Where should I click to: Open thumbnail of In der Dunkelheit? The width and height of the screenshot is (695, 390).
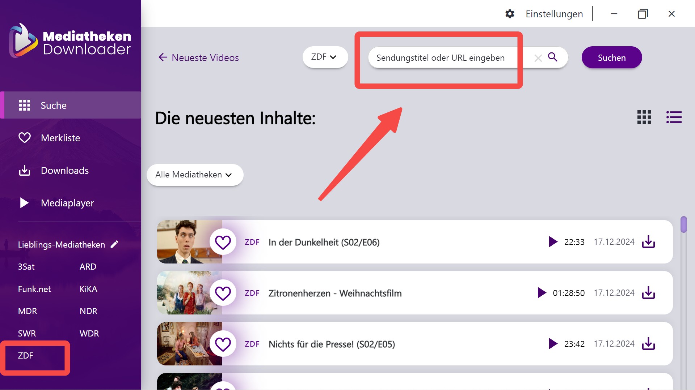coord(189,242)
